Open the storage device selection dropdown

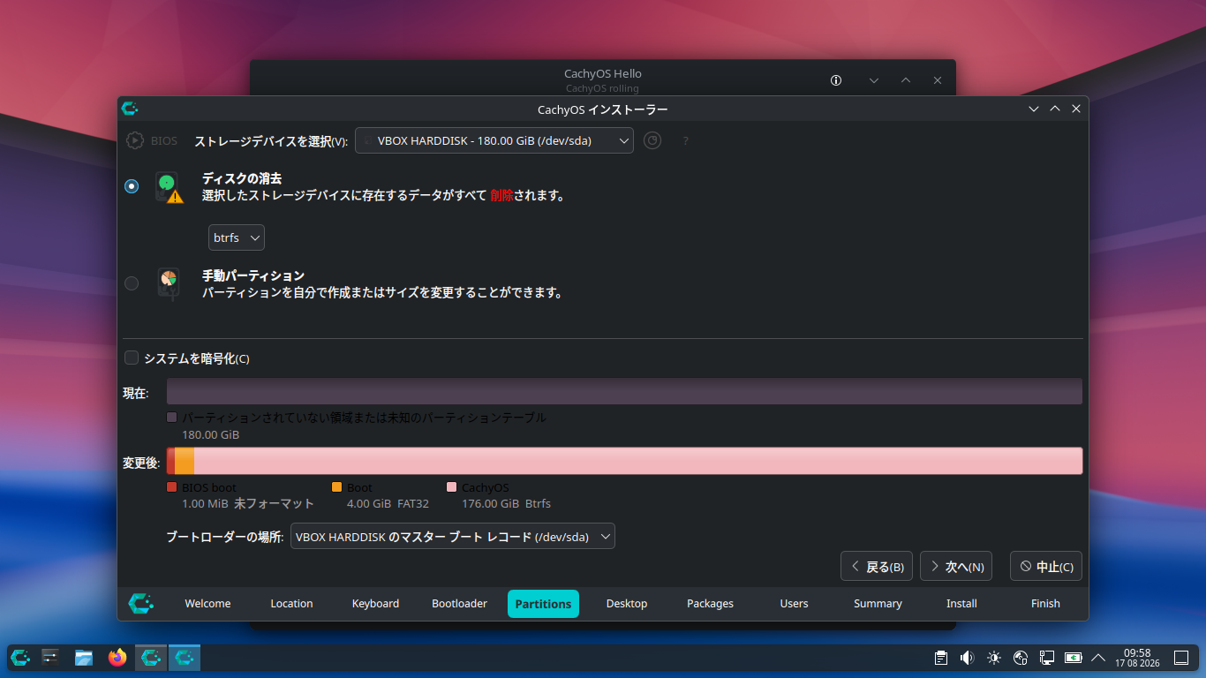coord(494,140)
